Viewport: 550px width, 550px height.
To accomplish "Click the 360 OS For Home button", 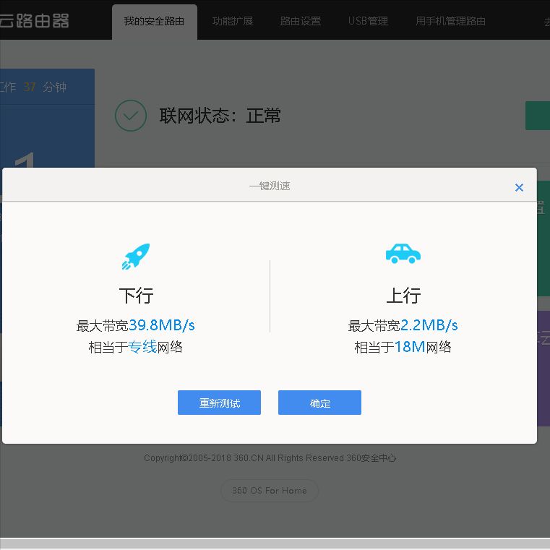I will click(270, 491).
